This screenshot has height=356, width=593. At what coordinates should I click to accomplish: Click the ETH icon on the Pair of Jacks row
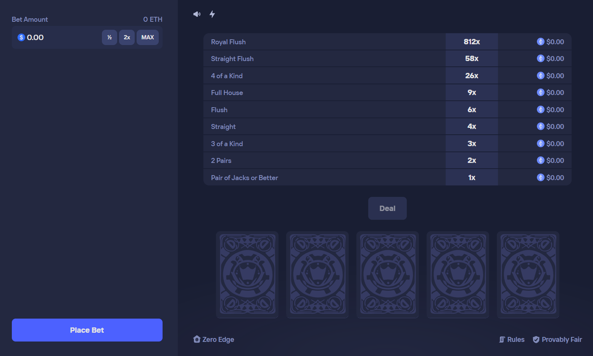540,177
